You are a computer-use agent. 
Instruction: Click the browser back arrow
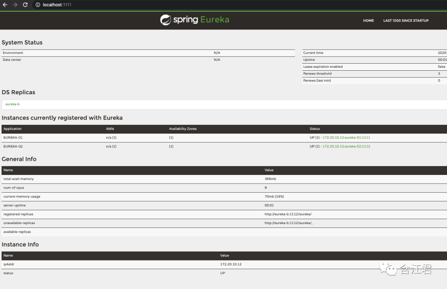click(x=5, y=5)
